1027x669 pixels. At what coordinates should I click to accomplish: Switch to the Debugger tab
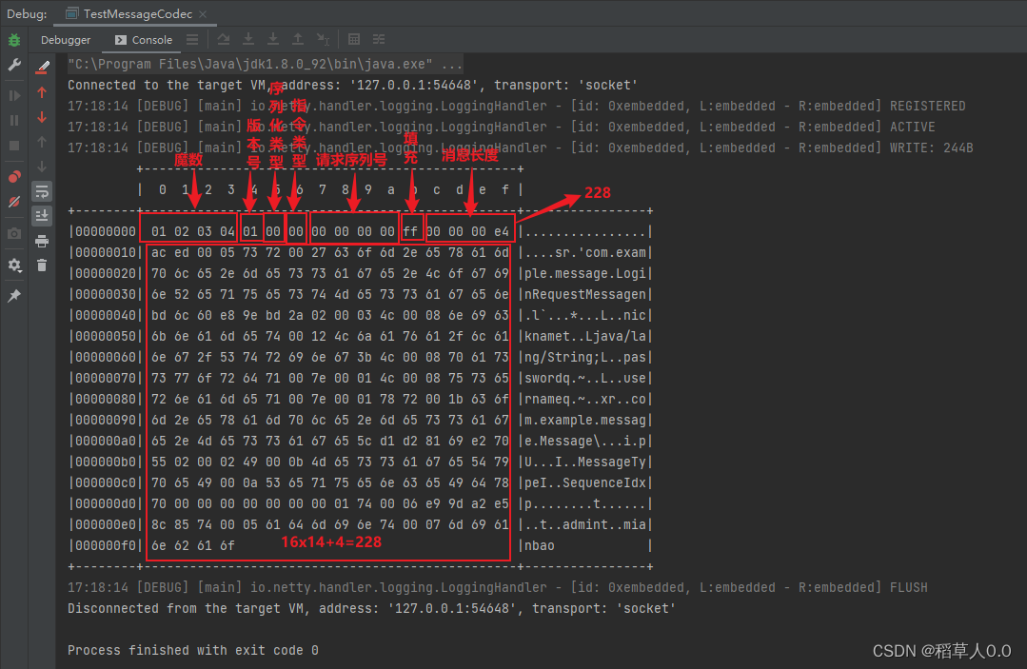click(66, 40)
